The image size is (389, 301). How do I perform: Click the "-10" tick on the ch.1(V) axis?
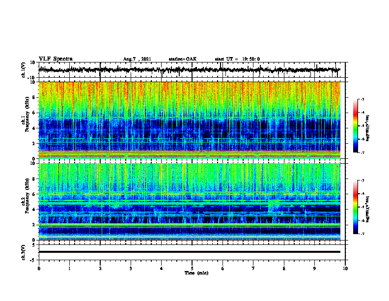click(32, 78)
